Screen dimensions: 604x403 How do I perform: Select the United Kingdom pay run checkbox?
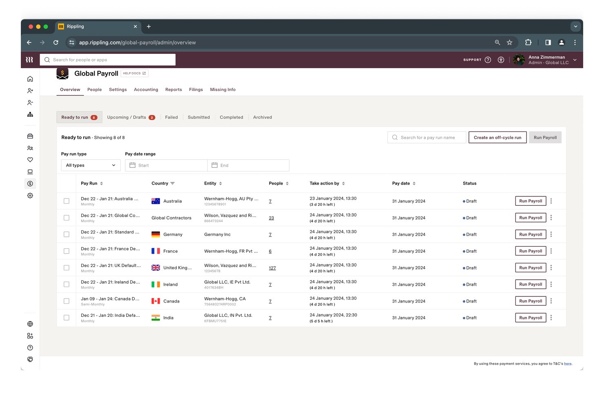click(67, 268)
